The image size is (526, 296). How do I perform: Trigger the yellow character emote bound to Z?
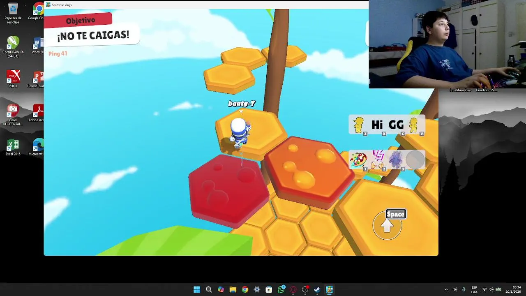(359, 125)
